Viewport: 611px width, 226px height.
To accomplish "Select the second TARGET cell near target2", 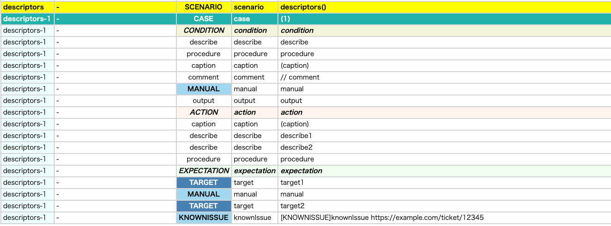I will [x=204, y=206].
